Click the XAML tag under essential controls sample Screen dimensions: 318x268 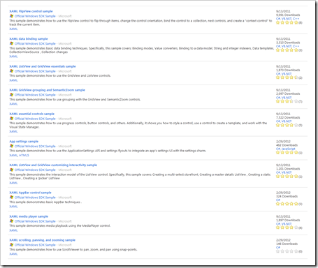[x=13, y=131]
